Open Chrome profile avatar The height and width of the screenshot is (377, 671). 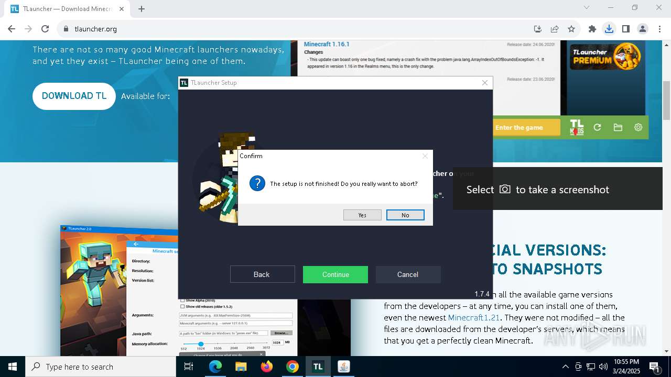coord(643,29)
